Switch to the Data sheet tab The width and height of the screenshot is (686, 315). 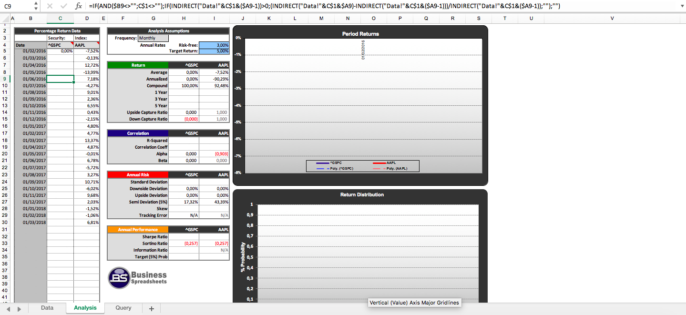pyautogui.click(x=47, y=308)
